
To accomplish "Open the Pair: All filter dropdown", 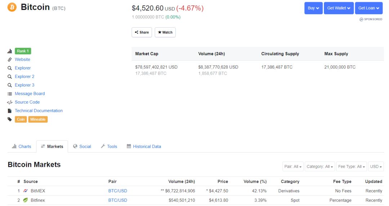I will pos(293,167).
